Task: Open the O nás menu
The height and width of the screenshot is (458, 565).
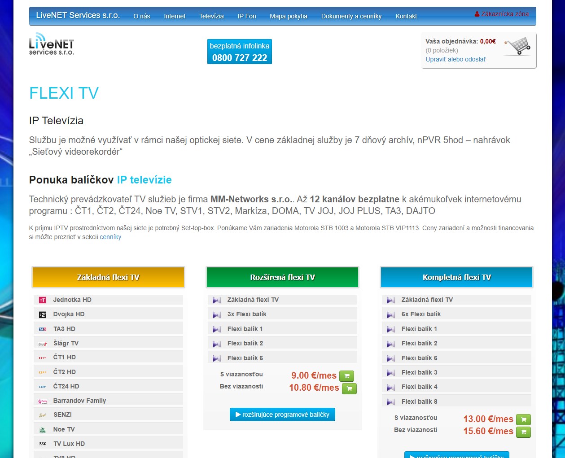Action: pyautogui.click(x=142, y=16)
